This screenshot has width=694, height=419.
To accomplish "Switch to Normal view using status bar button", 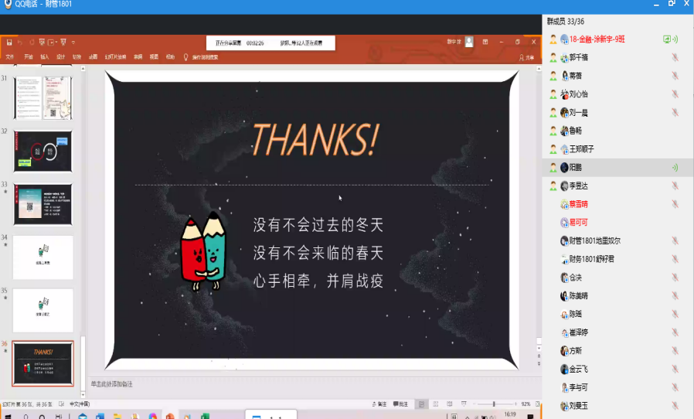I will coord(422,404).
